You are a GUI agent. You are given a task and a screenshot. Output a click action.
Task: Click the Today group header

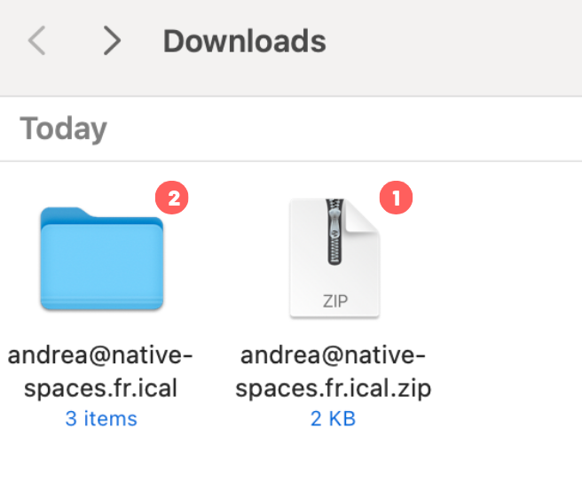[x=63, y=129]
